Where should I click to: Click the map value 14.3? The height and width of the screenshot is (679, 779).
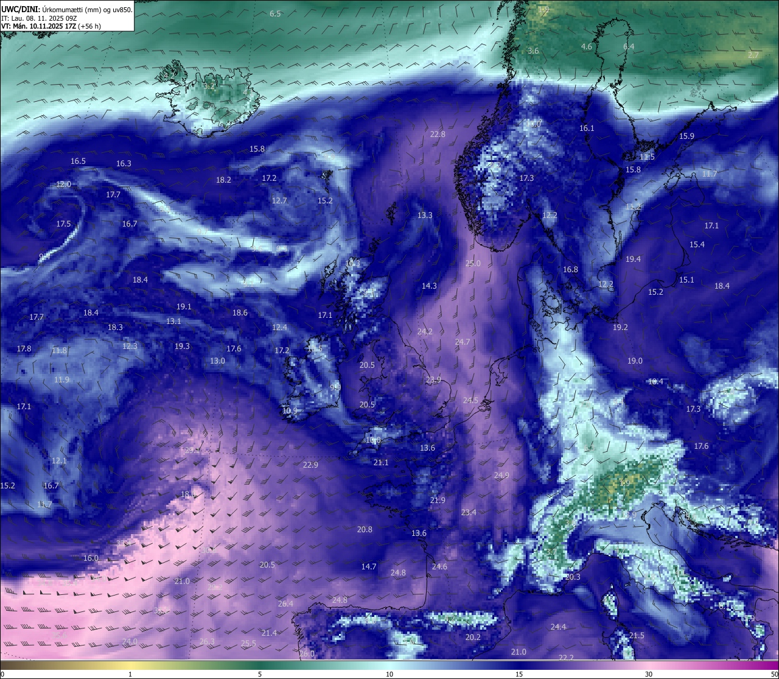point(429,286)
